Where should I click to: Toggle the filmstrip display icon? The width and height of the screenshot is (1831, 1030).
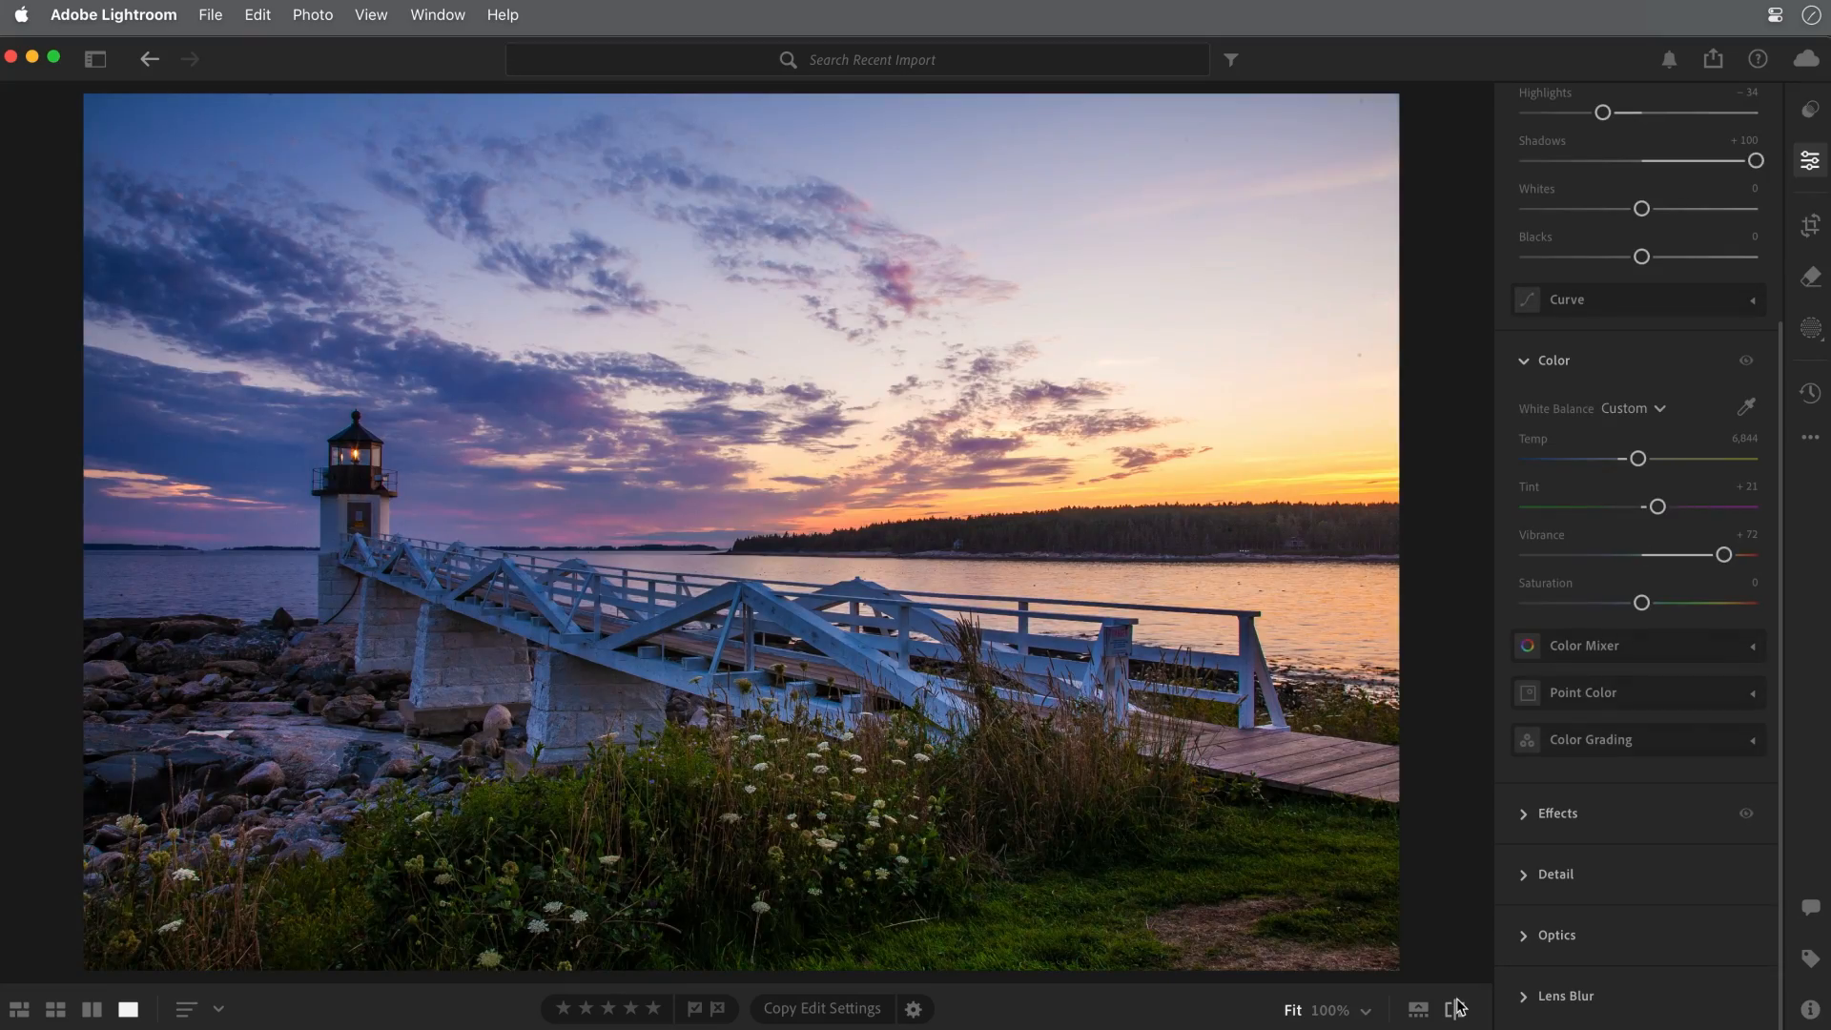[1418, 1009]
